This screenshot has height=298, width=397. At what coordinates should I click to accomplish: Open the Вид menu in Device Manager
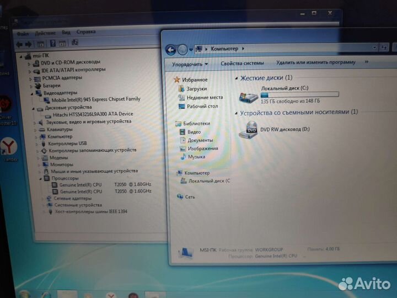pos(66,33)
